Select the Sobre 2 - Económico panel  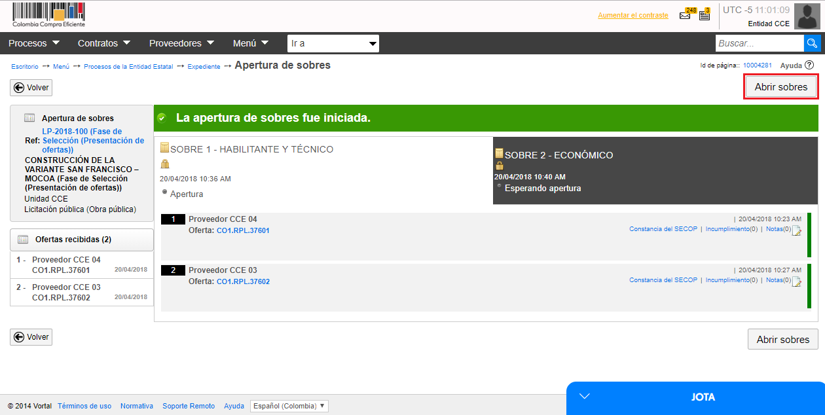click(655, 170)
